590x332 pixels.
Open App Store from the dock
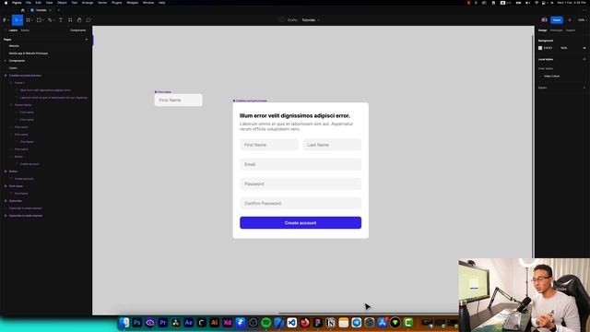click(383, 323)
